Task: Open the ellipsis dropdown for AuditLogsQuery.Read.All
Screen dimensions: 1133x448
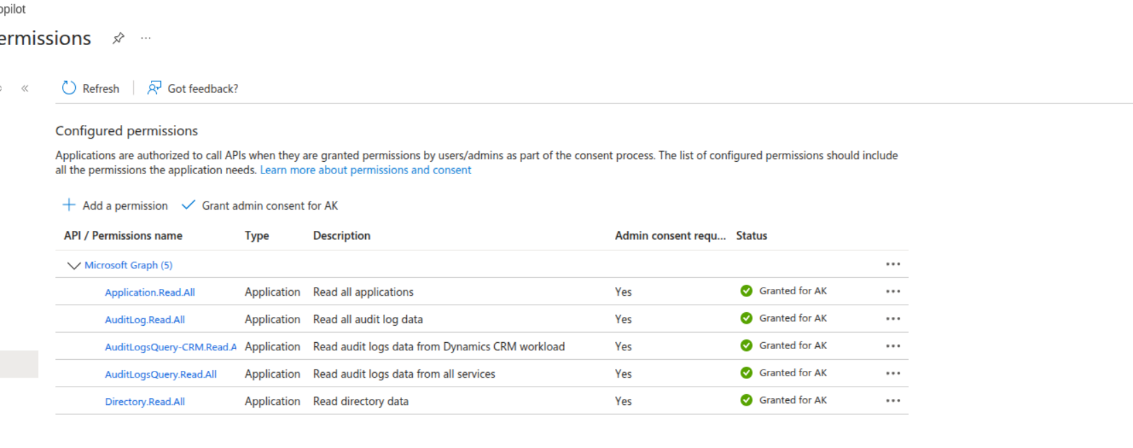Action: tap(893, 374)
